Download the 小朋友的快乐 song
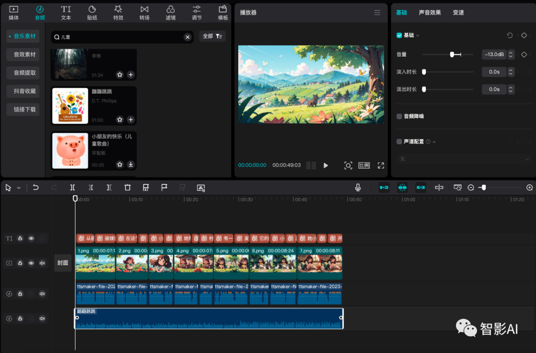 (131, 165)
